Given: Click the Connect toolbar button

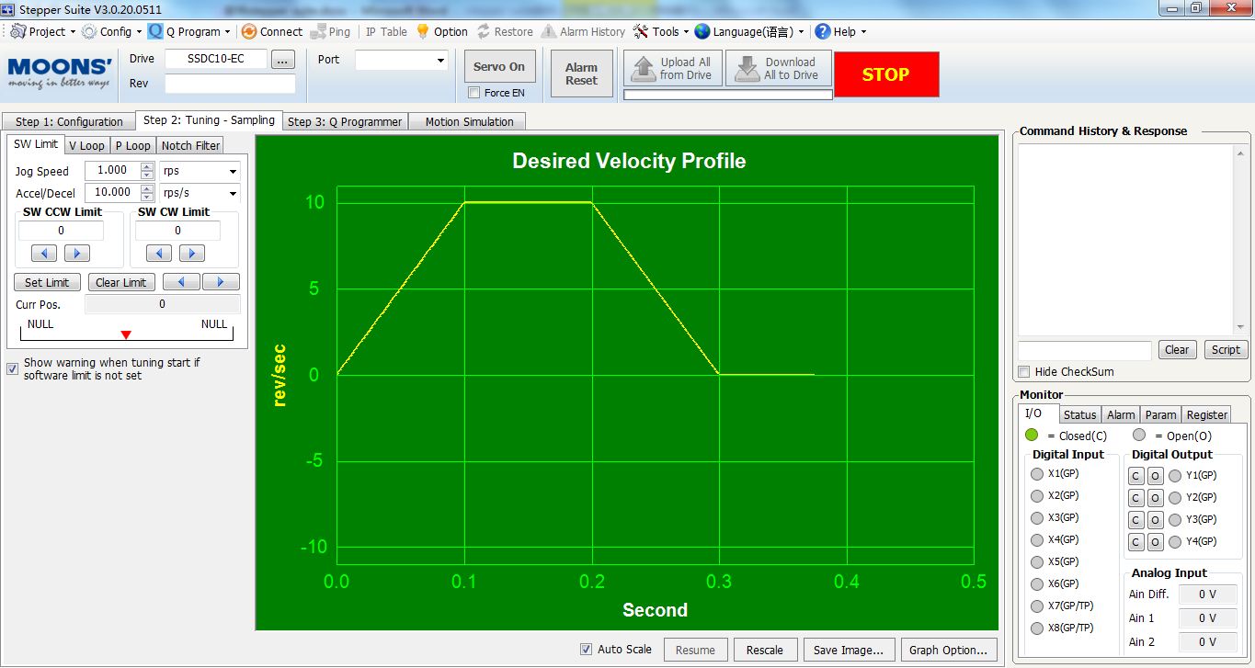Looking at the screenshot, I should (x=272, y=31).
